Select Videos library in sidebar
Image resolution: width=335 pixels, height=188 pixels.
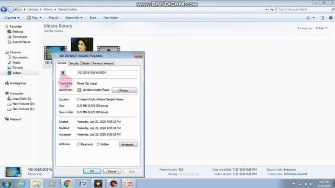(17, 73)
